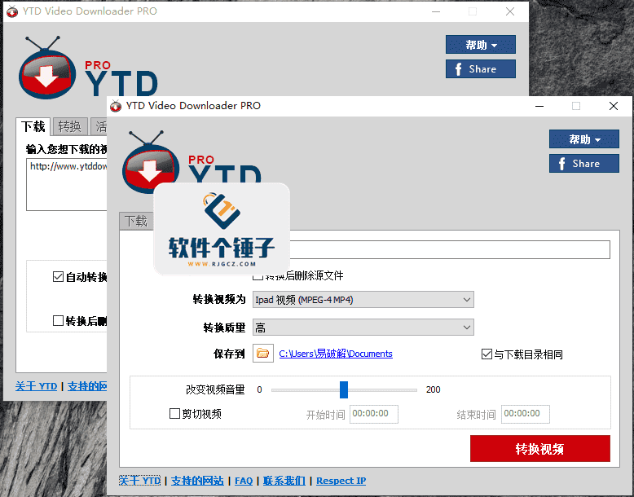Minimize the front YTD window
The width and height of the screenshot is (634, 497).
(x=539, y=107)
